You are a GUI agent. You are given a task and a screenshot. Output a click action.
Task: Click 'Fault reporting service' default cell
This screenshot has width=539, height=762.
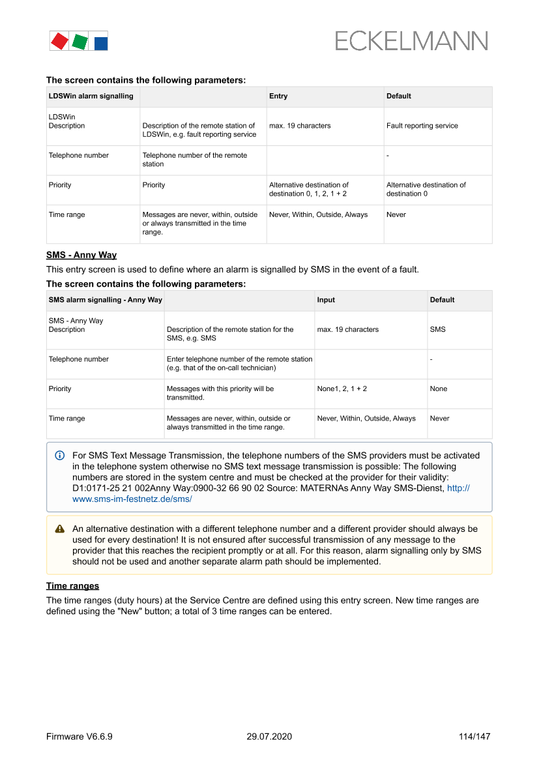pos(422,126)
